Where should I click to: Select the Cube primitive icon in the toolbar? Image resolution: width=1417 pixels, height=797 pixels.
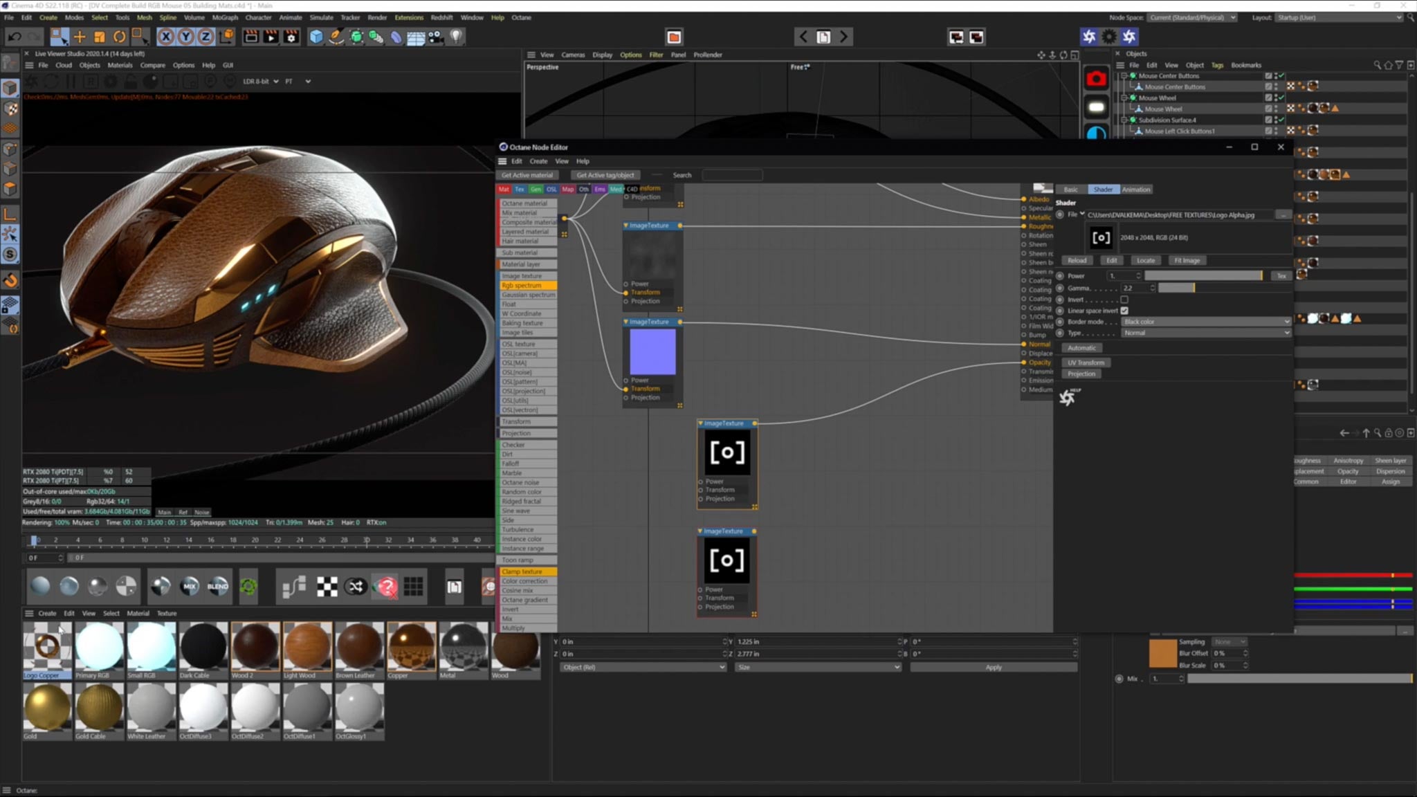[x=316, y=37]
